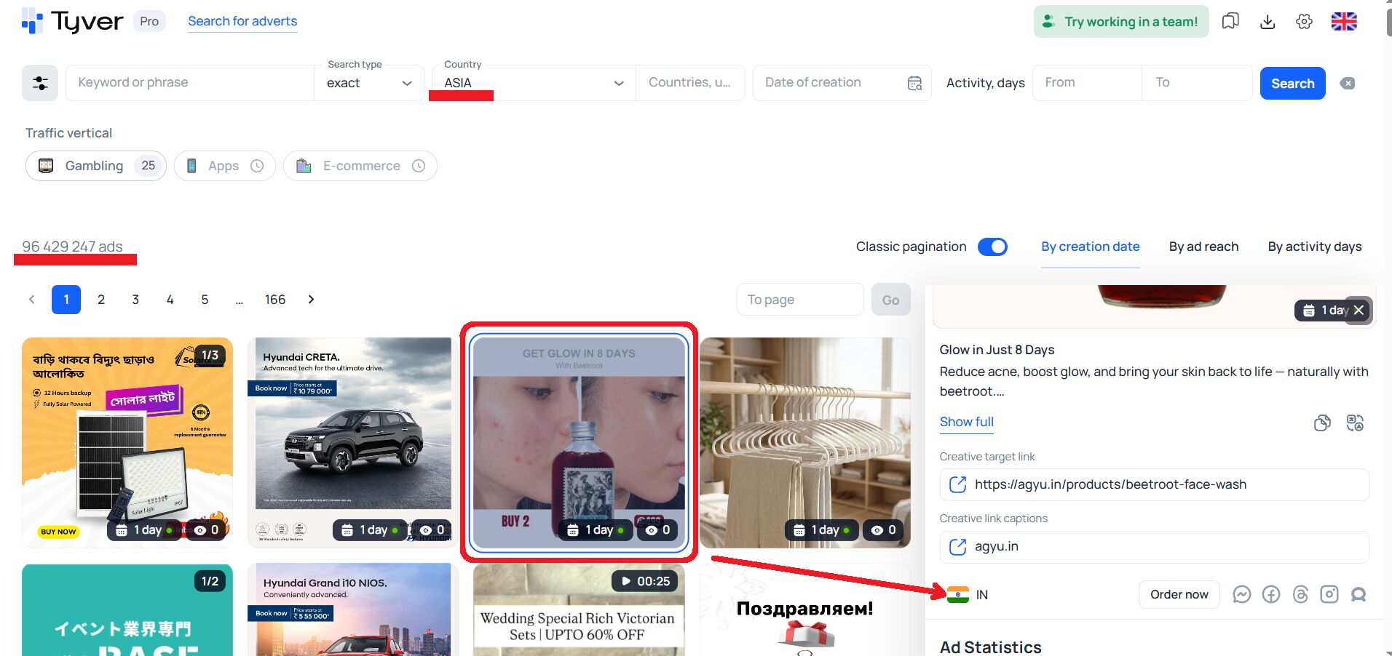Click the download icon in the header
The width and height of the screenshot is (1392, 656).
[x=1268, y=21]
